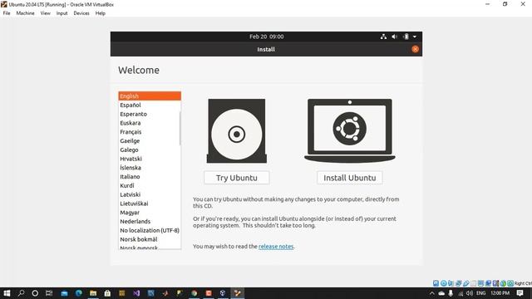Image resolution: width=532 pixels, height=299 pixels.
Task: Open Microsoft Store from the taskbar
Action: (x=107, y=293)
